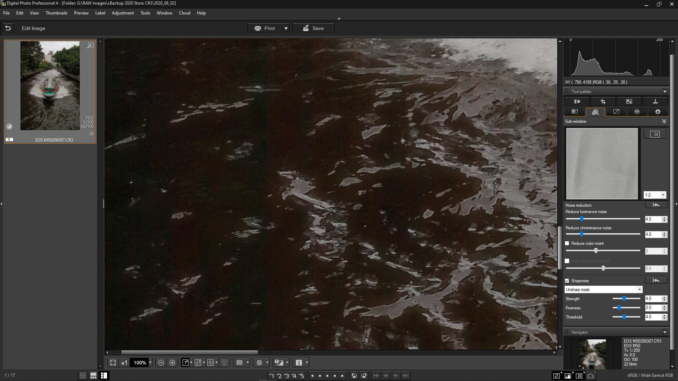The width and height of the screenshot is (678, 381).
Task: Click the sub-window position locator button
Action: click(655, 134)
